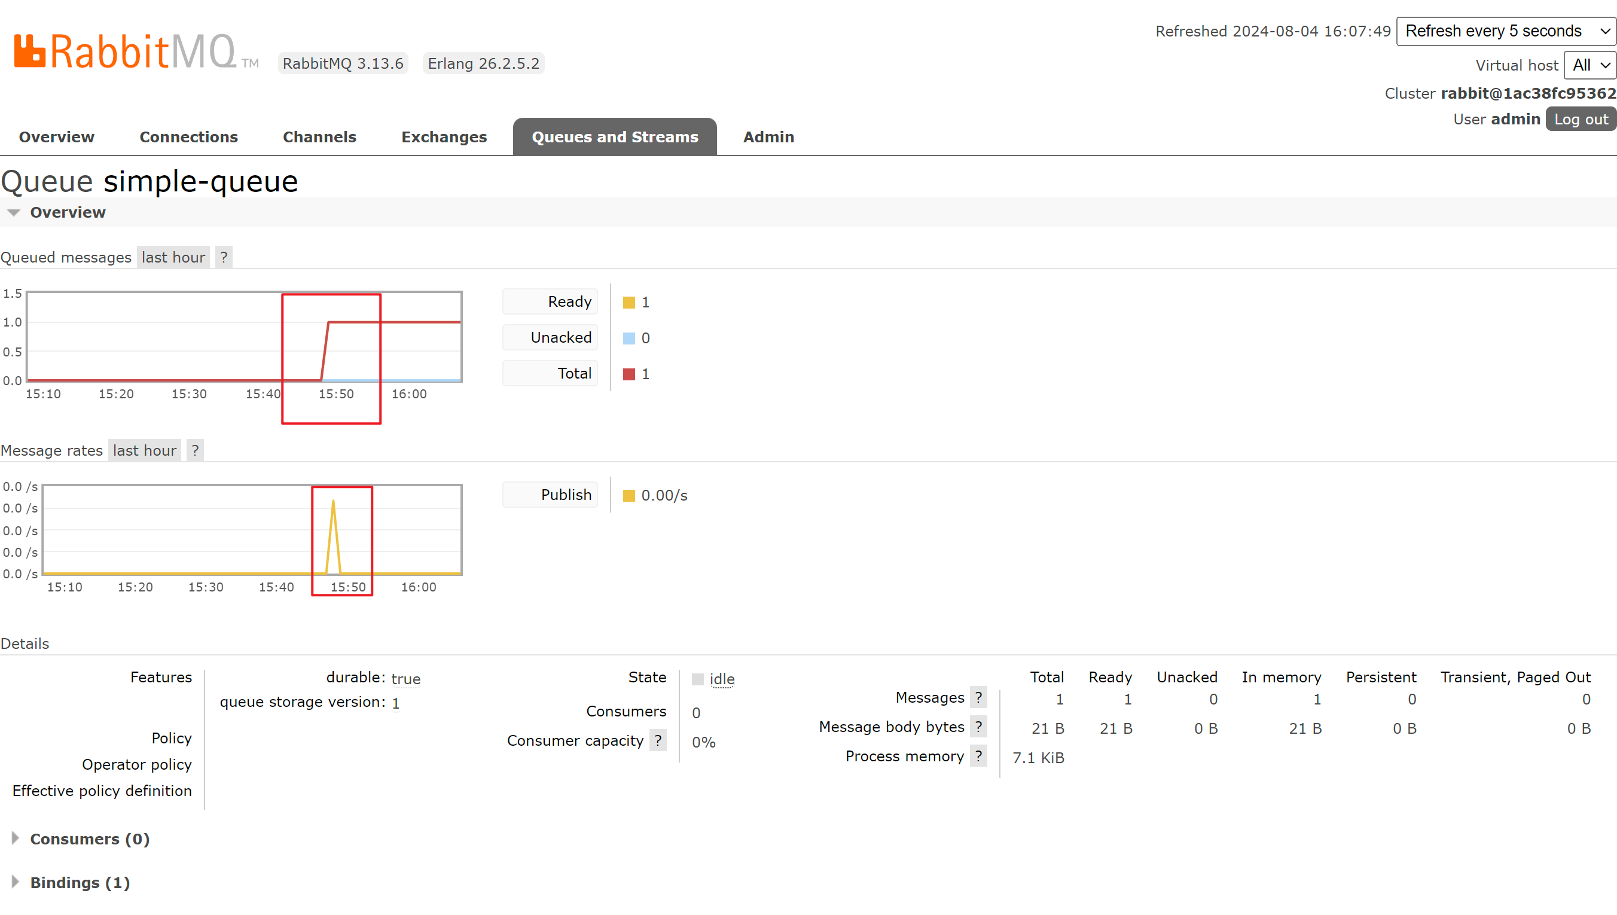Click the yellow Ready legend swatch
The image size is (1617, 915).
[629, 302]
